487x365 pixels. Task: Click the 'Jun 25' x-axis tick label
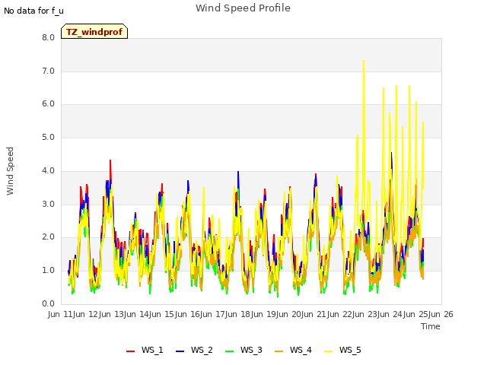(417, 314)
